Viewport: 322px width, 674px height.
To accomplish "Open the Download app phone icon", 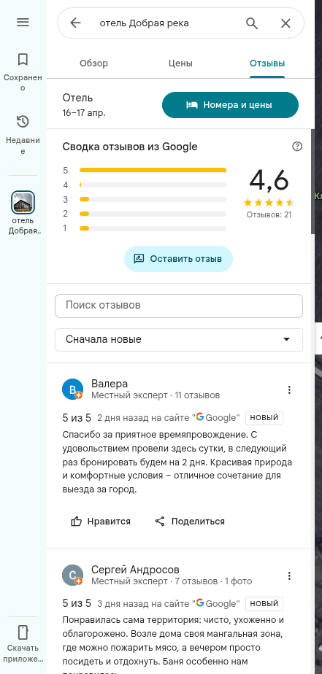I will coord(23,632).
